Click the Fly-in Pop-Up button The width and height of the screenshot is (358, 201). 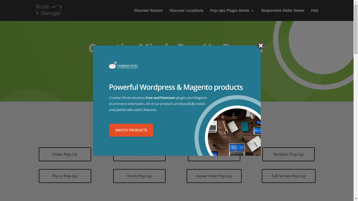[x=65, y=176]
